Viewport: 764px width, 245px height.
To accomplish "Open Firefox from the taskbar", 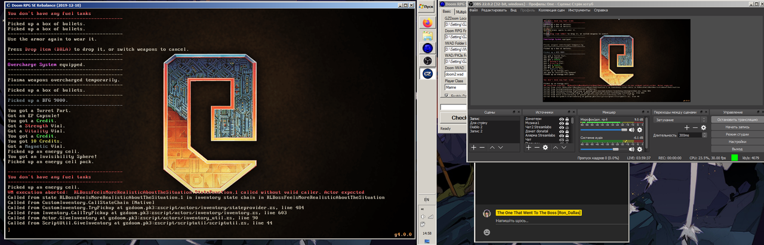I will [x=427, y=22].
